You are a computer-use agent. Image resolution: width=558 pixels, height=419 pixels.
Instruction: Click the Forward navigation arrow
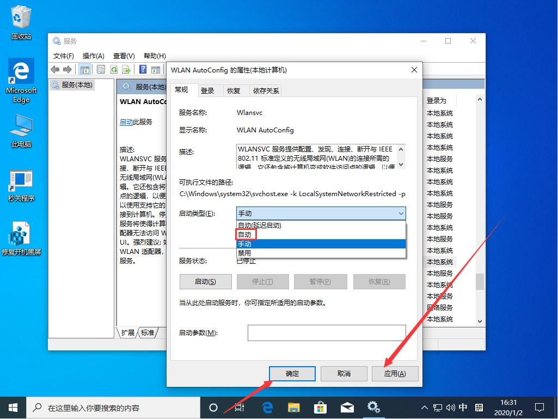tap(66, 69)
